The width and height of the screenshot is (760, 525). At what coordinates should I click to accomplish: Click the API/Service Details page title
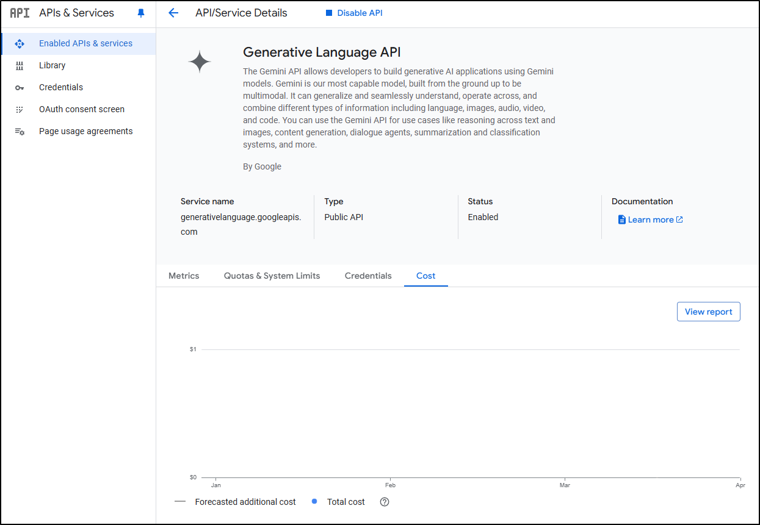pos(241,13)
